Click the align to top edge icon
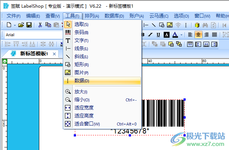This screenshot has height=150, width=229. [190, 44]
